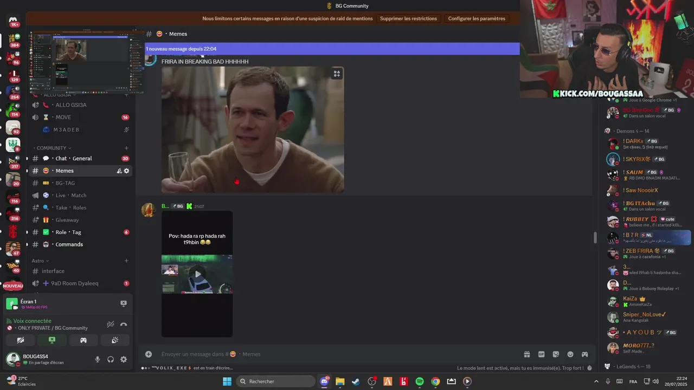Open the Live · Match channel
Screen dimensions: 694x390
80,195
